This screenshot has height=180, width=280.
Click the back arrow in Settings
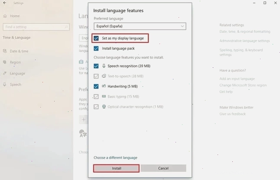coord(5,3)
